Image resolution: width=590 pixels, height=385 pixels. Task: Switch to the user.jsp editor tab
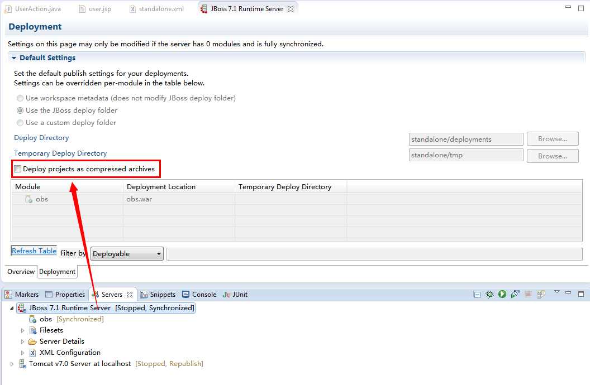pyautogui.click(x=95, y=8)
